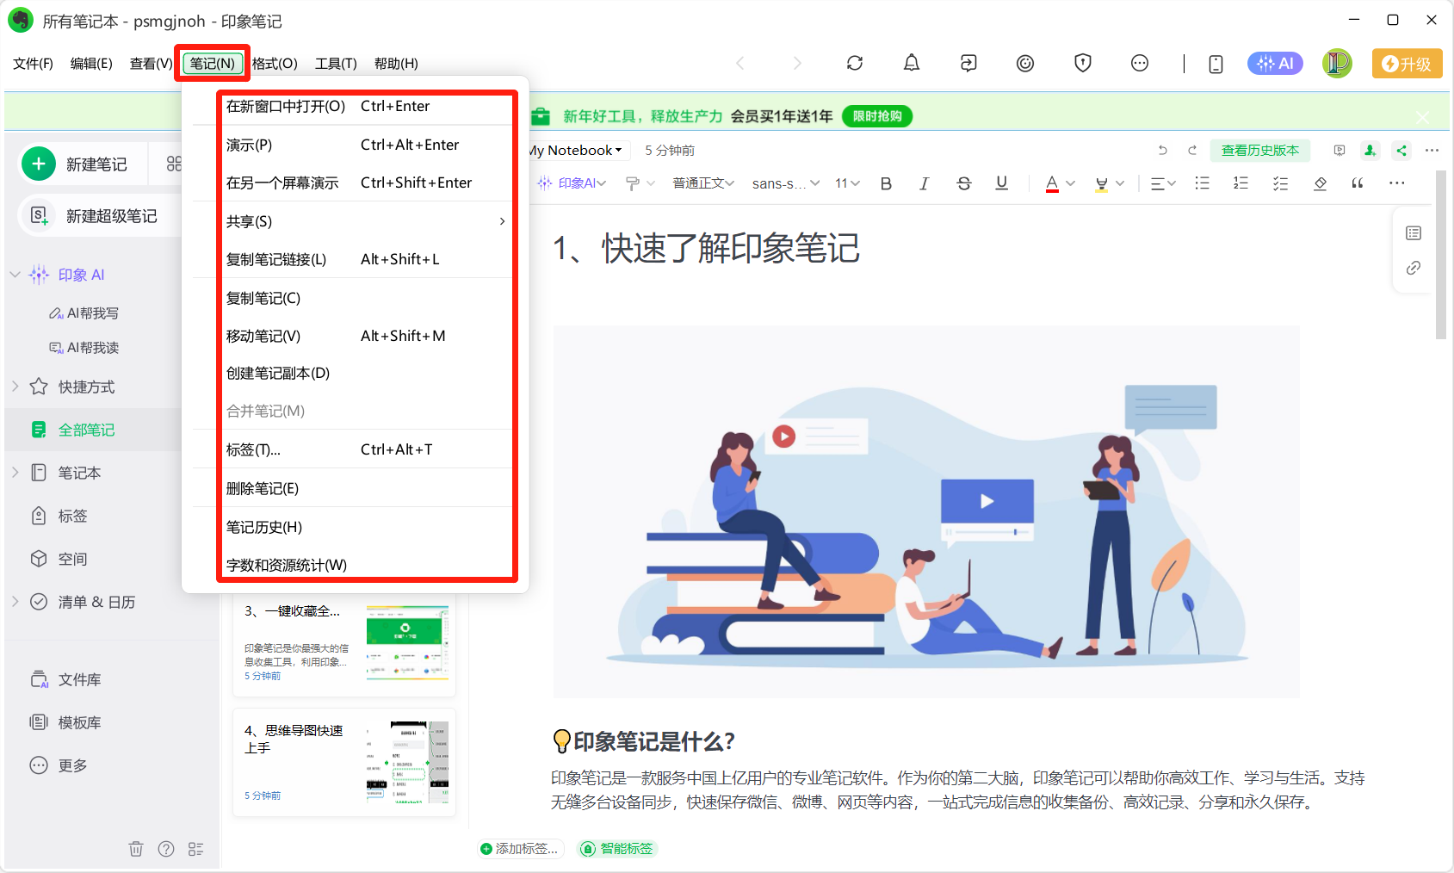Click the link icon in right side panel
Viewport: 1454px width, 873px height.
point(1414,269)
